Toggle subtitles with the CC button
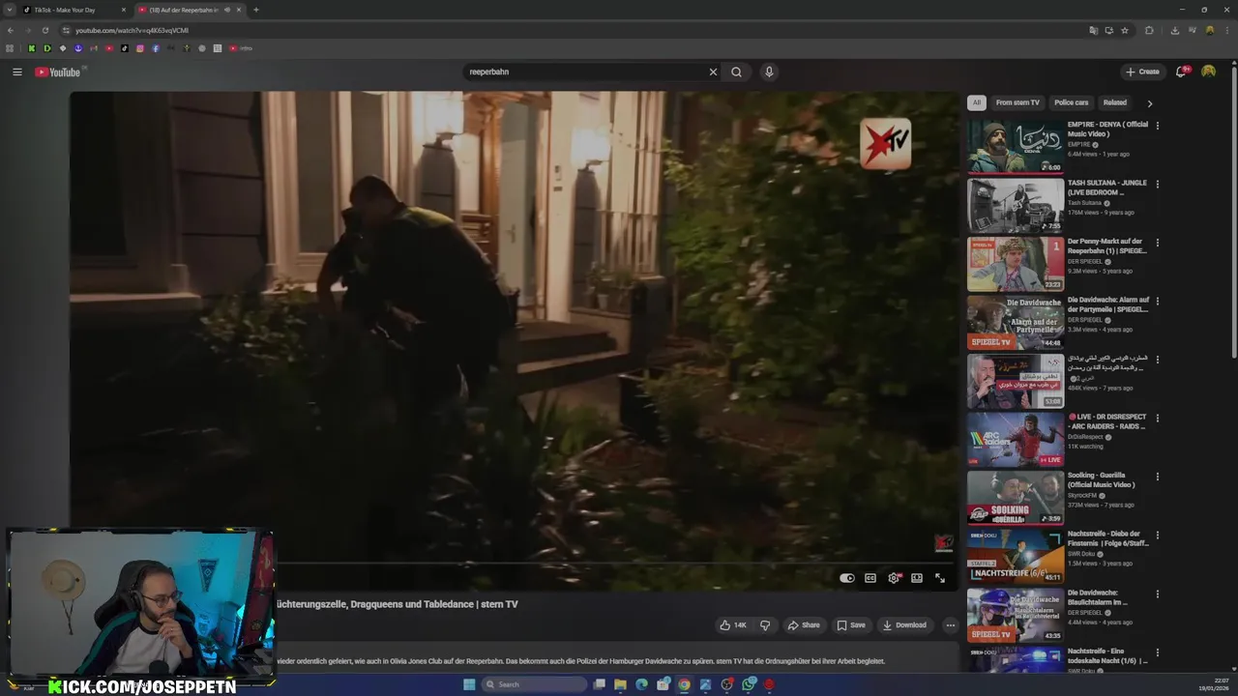This screenshot has height=696, width=1238. click(870, 578)
